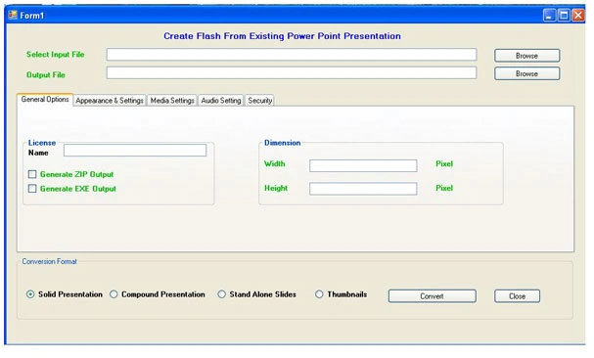Viewport: 594px width, 358px height.
Task: Click the Form1 application icon in title bar
Action: [13, 15]
